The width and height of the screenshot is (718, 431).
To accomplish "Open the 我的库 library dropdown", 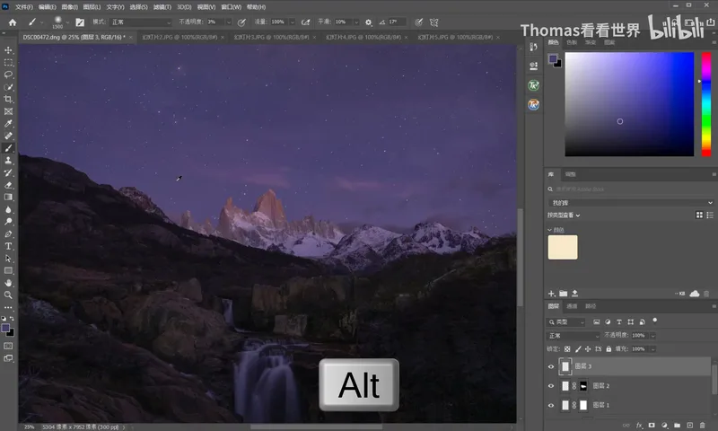I will point(631,202).
